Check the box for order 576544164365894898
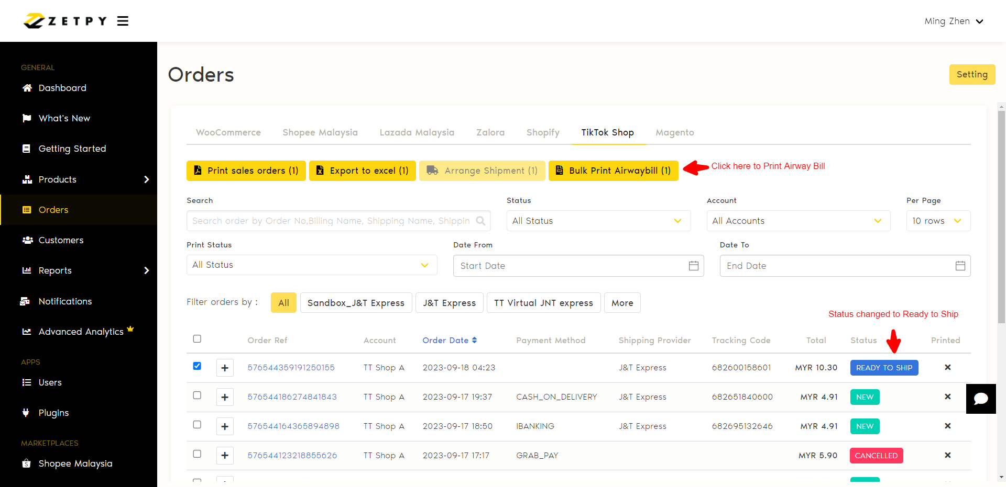This screenshot has width=1006, height=487. click(x=197, y=425)
